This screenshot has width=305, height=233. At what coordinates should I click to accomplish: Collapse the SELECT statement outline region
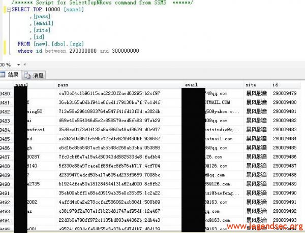coord(9,10)
